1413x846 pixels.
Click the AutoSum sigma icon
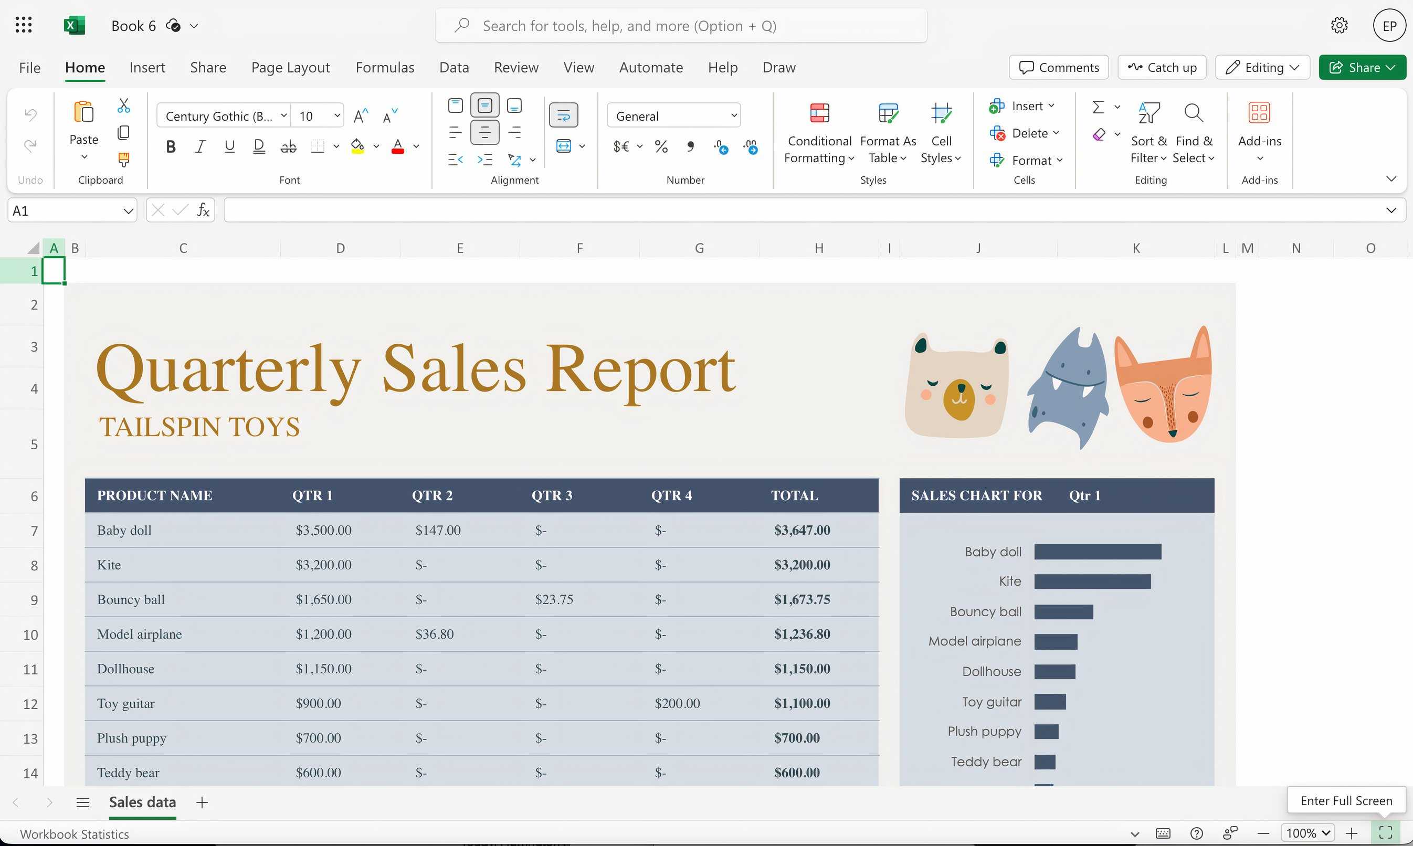tap(1099, 107)
